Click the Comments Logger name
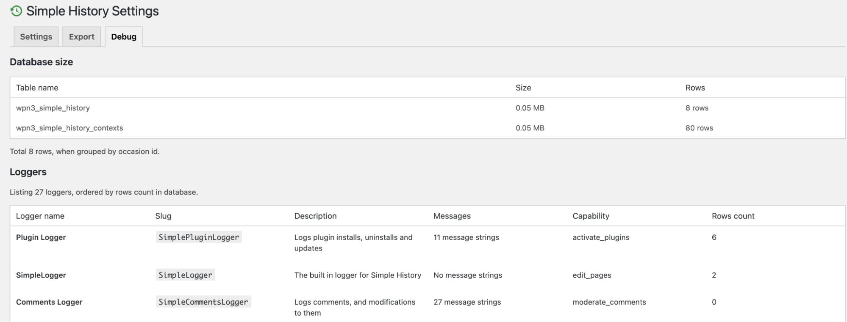 (49, 302)
